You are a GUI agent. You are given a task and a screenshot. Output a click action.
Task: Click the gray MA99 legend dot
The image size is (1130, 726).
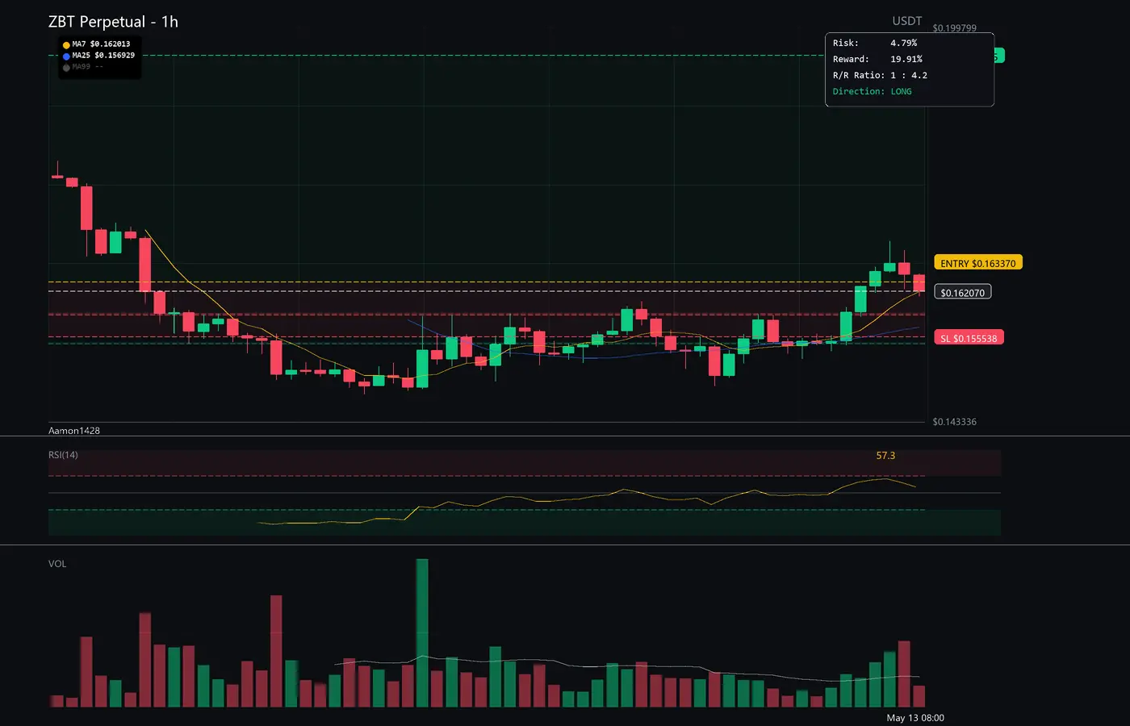pyautogui.click(x=66, y=68)
